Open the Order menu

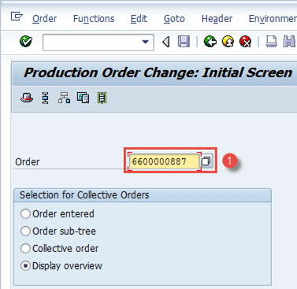(x=44, y=19)
